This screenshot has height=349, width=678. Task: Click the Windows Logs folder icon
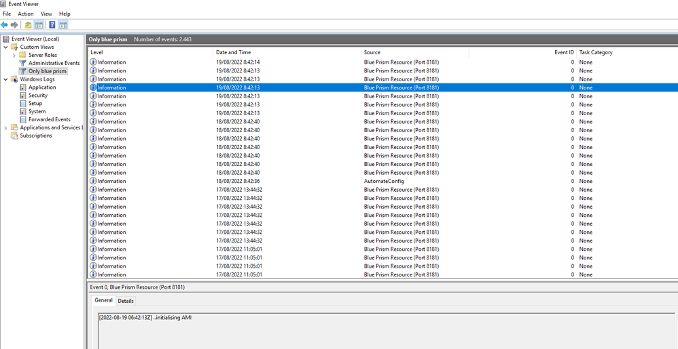pos(14,79)
